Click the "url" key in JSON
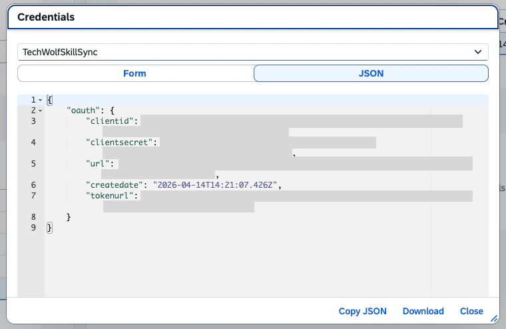Viewport: 506px width, 329px height. click(97, 164)
